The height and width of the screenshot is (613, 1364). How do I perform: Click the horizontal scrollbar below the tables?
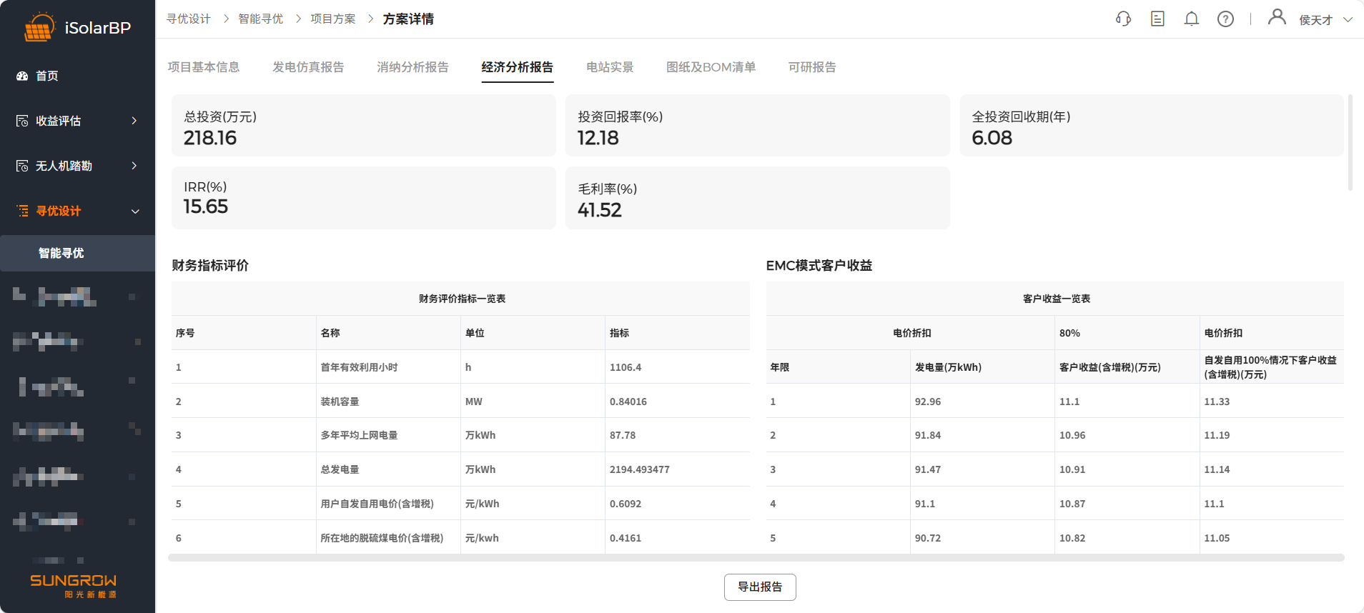click(x=756, y=557)
